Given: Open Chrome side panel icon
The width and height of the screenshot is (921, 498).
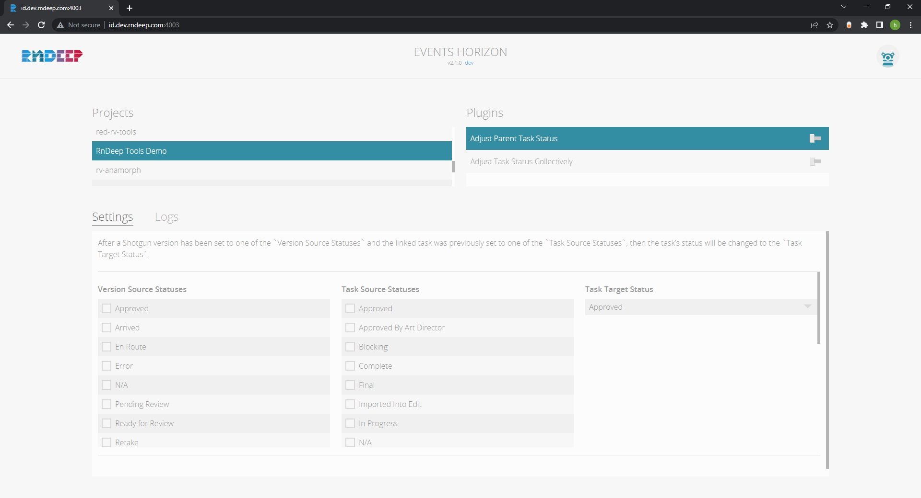Looking at the screenshot, I should coord(880,25).
